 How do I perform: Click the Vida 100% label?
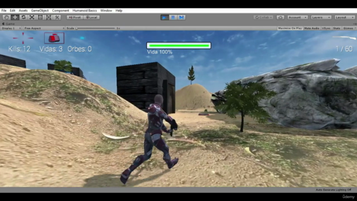(x=160, y=52)
